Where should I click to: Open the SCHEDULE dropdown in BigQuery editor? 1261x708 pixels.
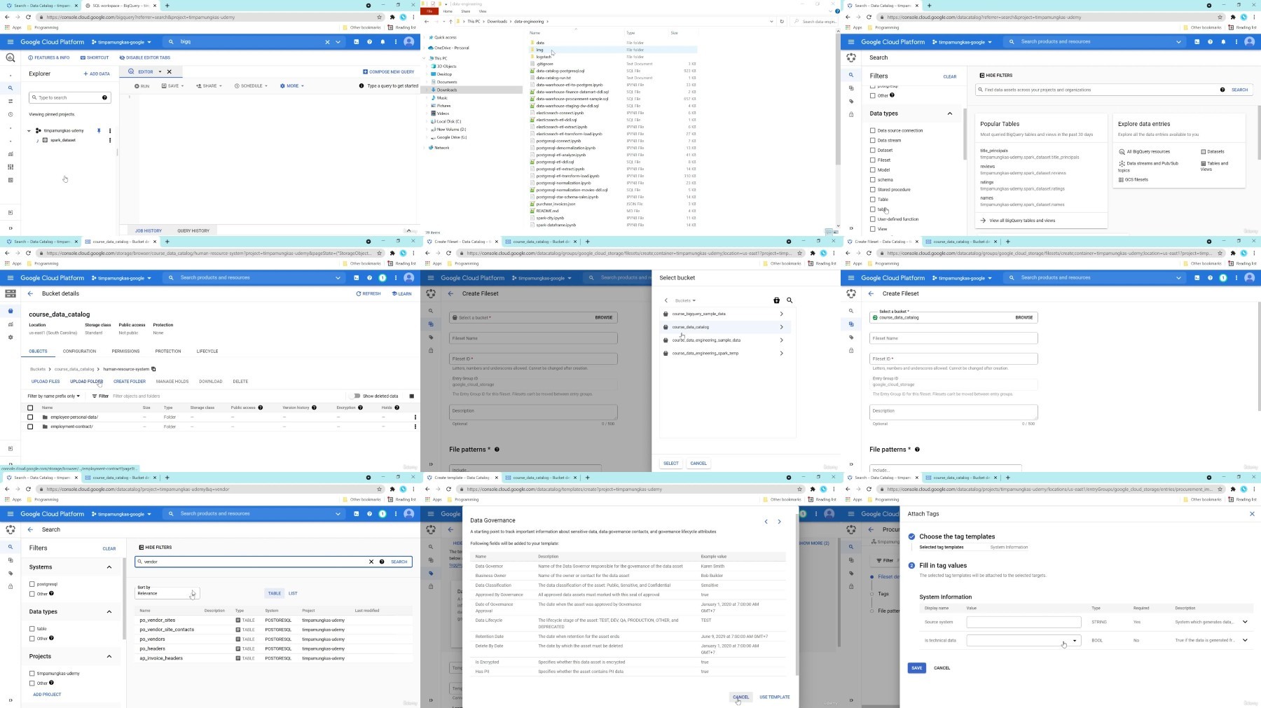pos(250,86)
